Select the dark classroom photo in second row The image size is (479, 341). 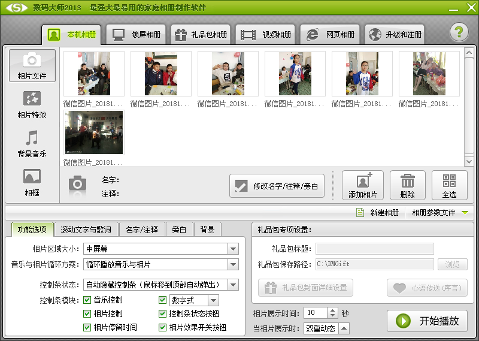94,132
